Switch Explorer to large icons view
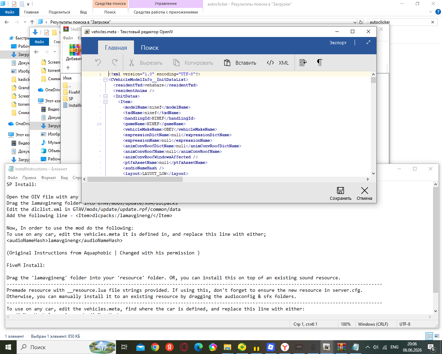The image size is (442, 354). click(437, 336)
